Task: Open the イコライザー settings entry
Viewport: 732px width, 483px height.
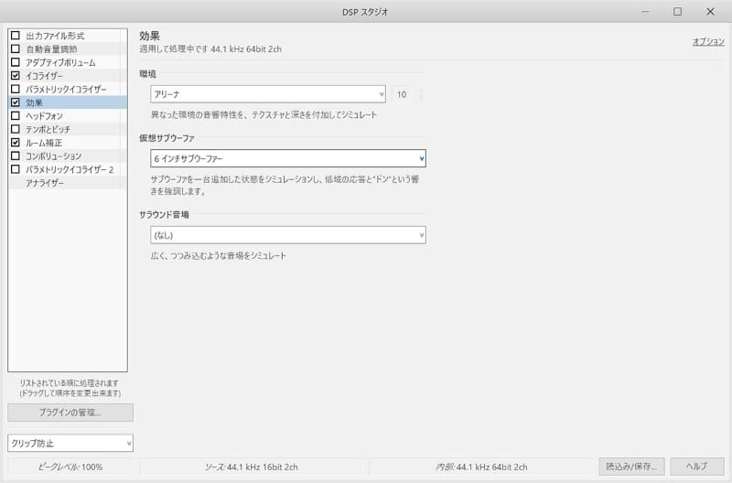Action: click(44, 76)
